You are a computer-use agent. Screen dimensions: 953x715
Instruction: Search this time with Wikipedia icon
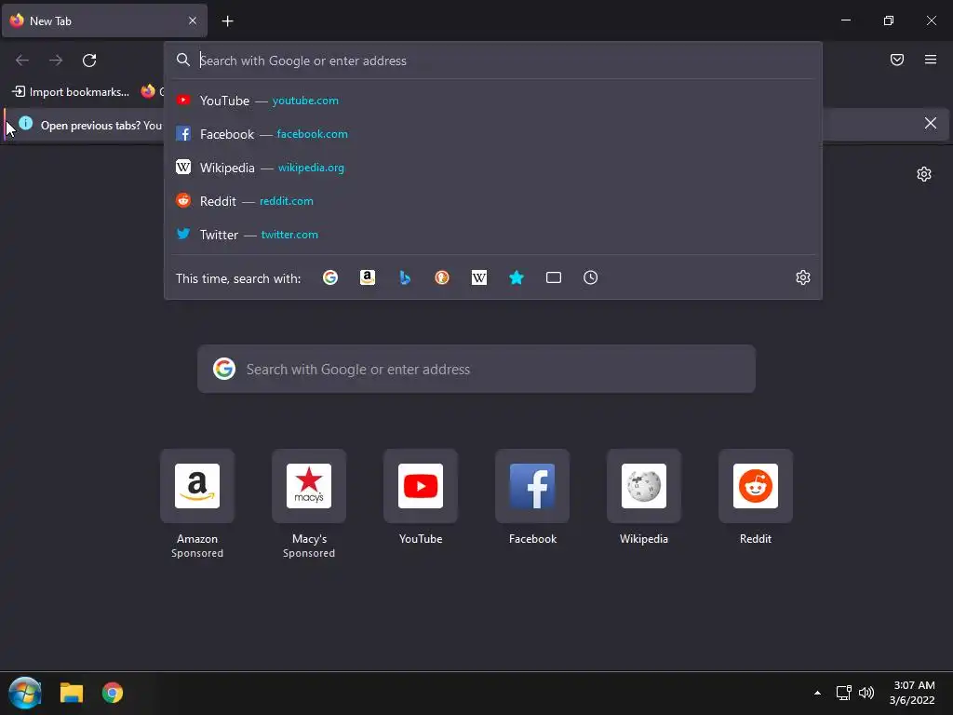click(479, 277)
